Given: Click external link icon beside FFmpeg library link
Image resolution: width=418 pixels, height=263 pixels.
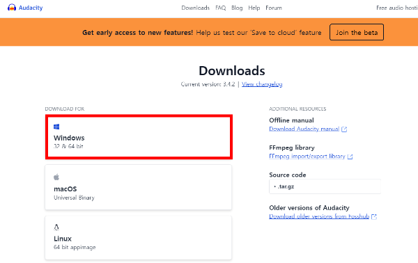Looking at the screenshot, I should pos(350,157).
